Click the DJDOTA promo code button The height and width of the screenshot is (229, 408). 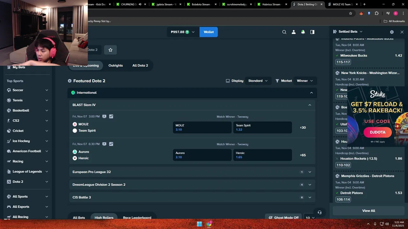click(x=378, y=132)
